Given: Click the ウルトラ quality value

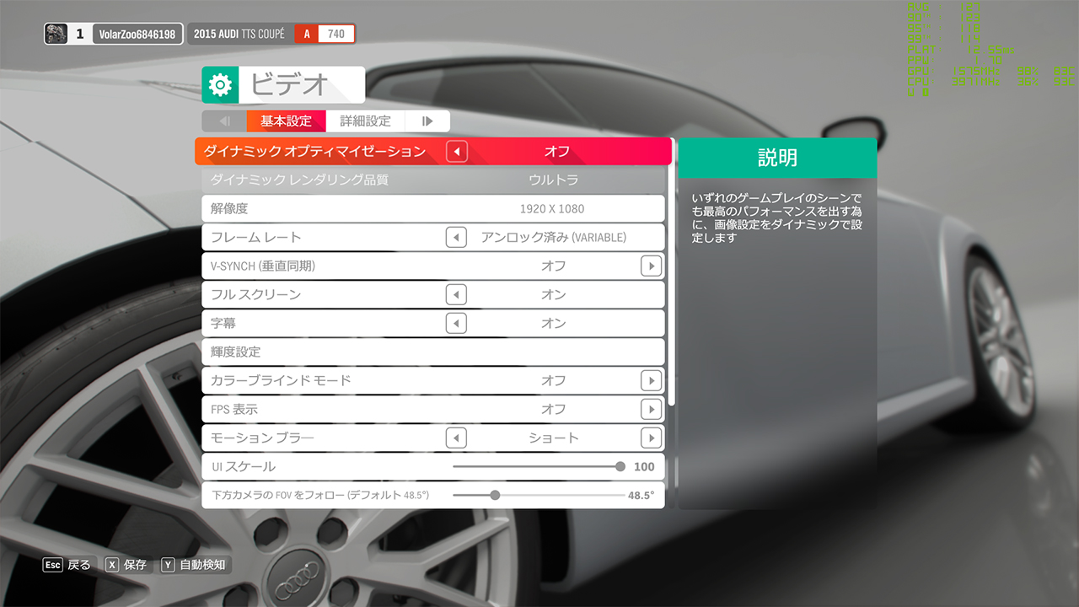Looking at the screenshot, I should [554, 180].
